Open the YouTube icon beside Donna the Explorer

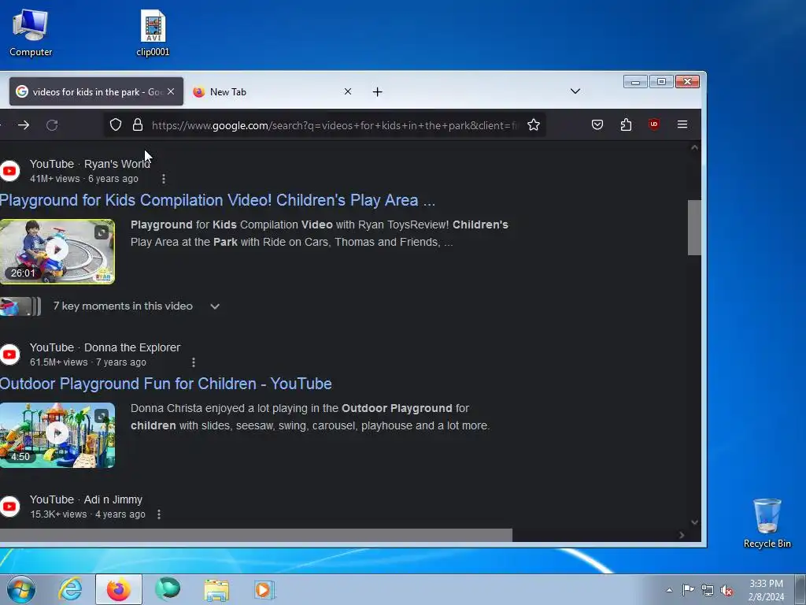tap(9, 354)
